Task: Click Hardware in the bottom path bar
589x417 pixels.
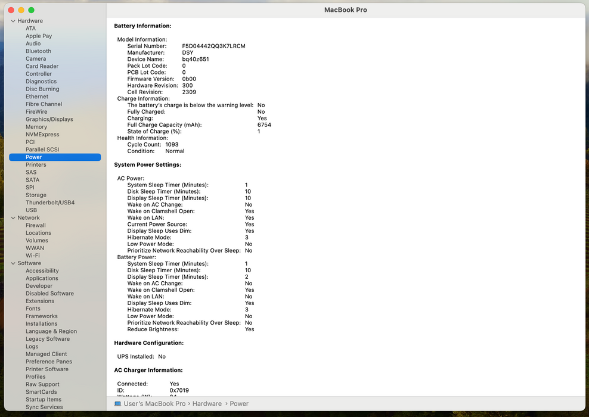Action: tap(207, 403)
